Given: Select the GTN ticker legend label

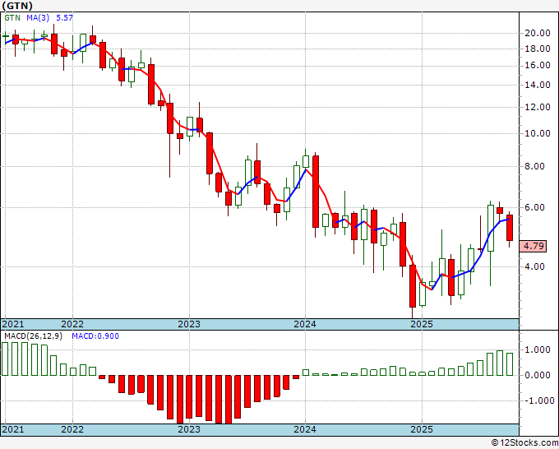Looking at the screenshot, I should [12, 17].
